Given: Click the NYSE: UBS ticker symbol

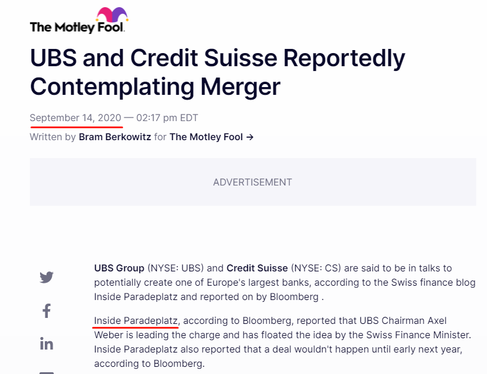Looking at the screenshot, I should pos(176,268).
